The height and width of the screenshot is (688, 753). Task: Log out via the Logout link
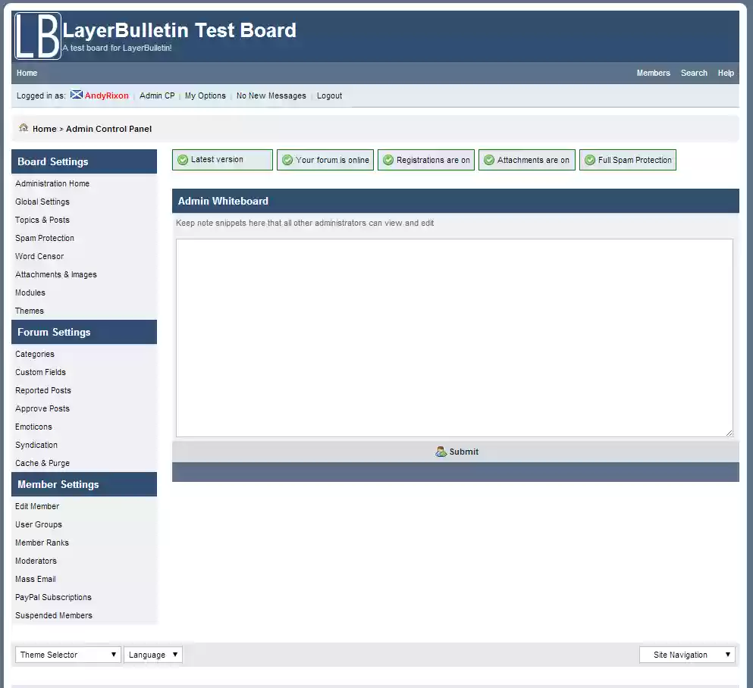click(329, 95)
